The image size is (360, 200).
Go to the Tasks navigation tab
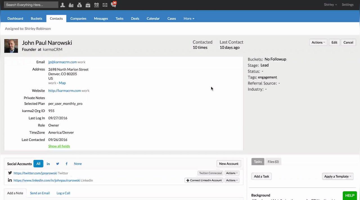120,19
